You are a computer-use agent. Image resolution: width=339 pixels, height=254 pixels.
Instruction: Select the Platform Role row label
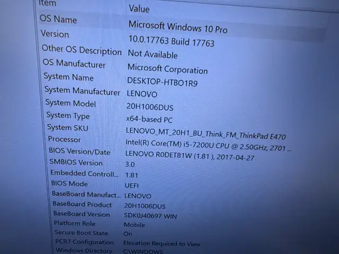click(x=74, y=223)
